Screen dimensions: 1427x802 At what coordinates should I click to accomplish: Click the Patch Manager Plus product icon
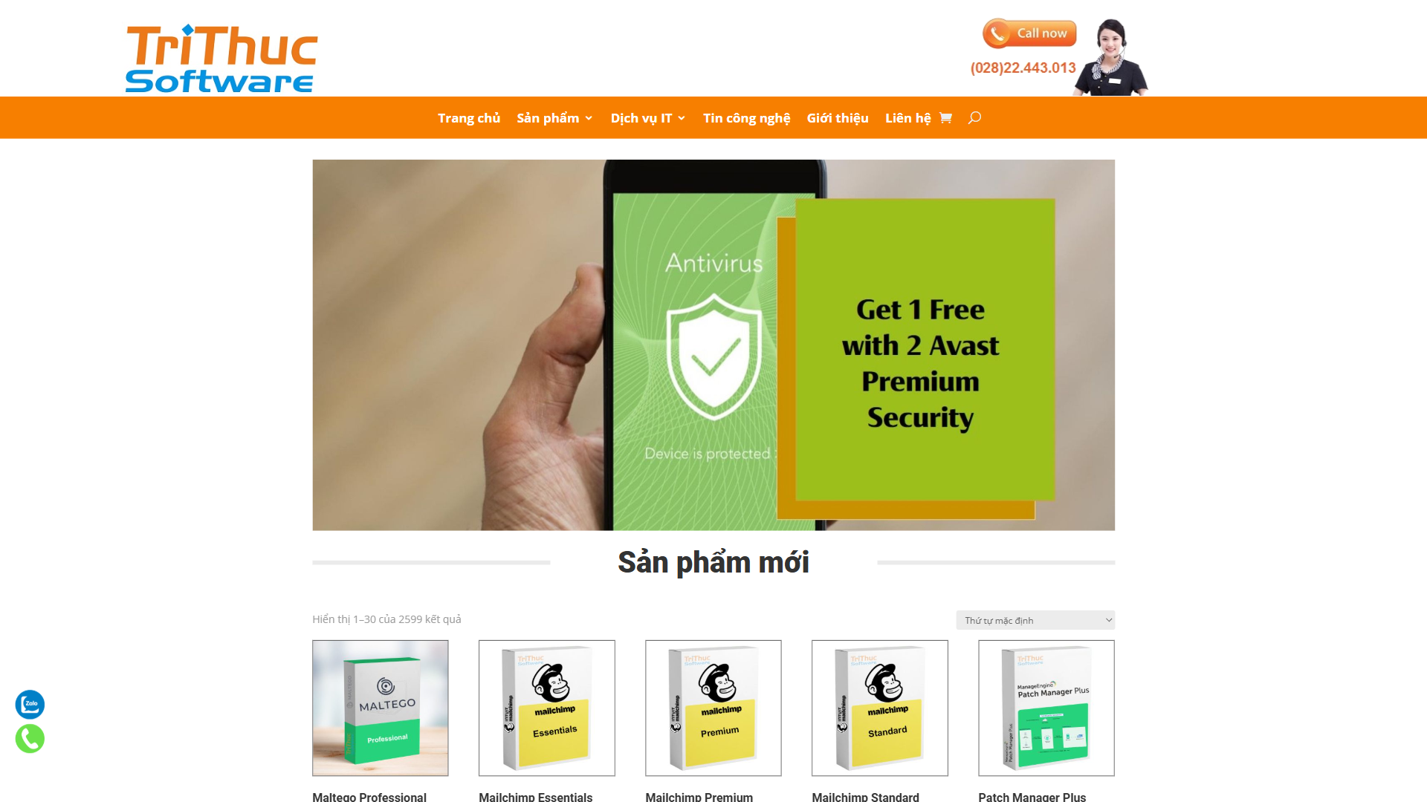click(x=1046, y=707)
